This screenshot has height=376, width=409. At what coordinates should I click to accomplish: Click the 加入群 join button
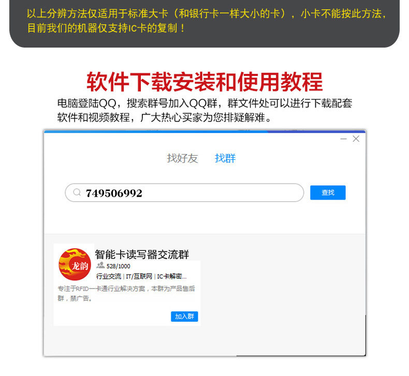184,317
